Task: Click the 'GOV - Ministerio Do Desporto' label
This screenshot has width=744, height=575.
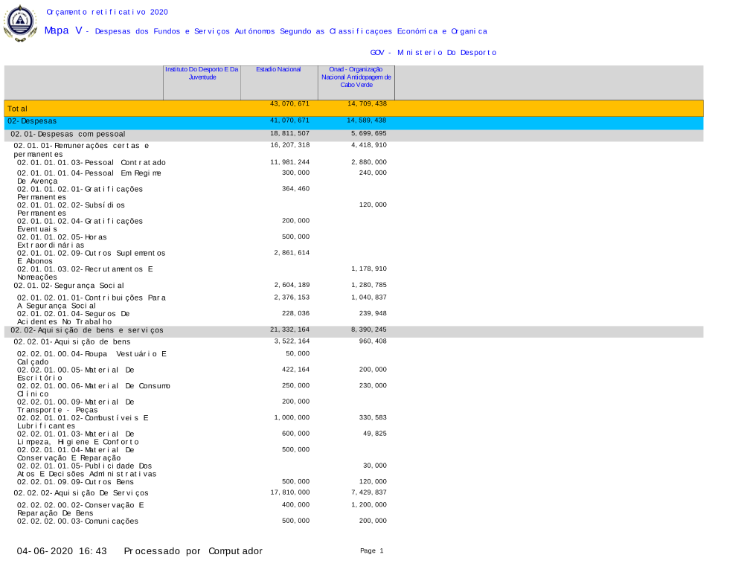Action: [433, 53]
